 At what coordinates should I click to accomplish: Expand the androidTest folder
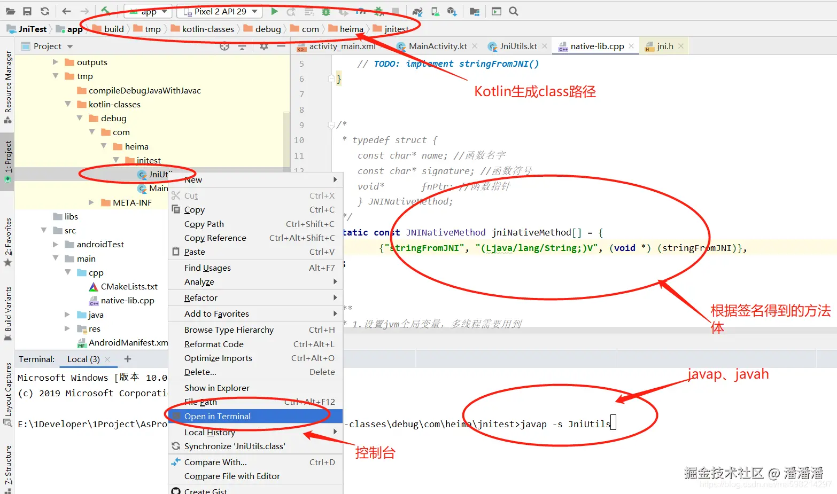56,244
